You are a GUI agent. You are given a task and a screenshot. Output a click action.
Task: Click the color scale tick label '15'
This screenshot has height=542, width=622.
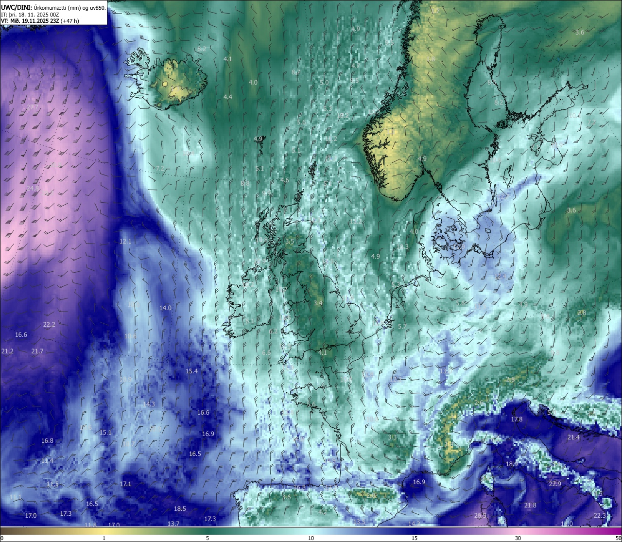click(415, 538)
